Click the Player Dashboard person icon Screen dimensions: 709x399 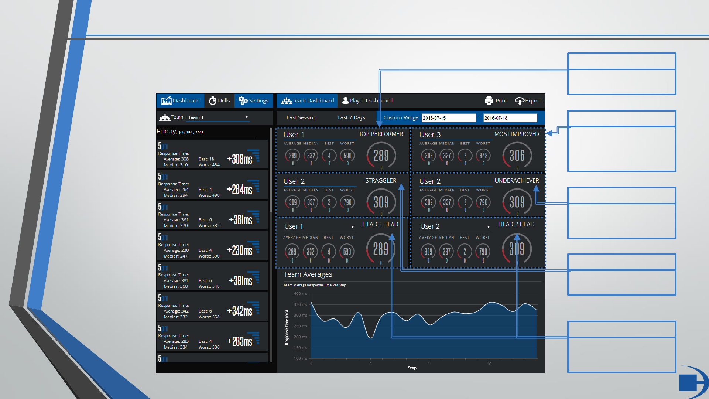point(345,100)
